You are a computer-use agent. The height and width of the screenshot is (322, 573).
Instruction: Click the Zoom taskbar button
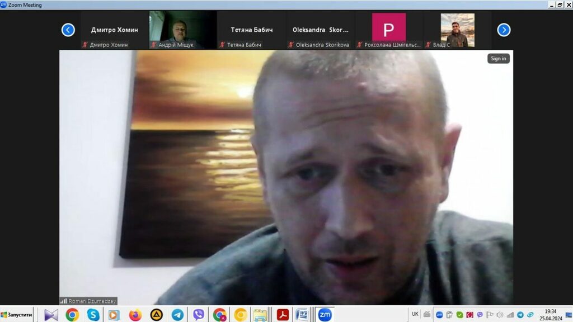tap(325, 315)
